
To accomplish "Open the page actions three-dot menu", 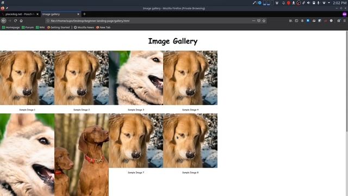I will coord(253,21).
